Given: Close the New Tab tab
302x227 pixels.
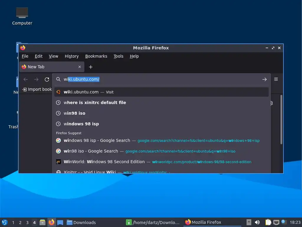Looking at the screenshot, I should tap(80, 67).
